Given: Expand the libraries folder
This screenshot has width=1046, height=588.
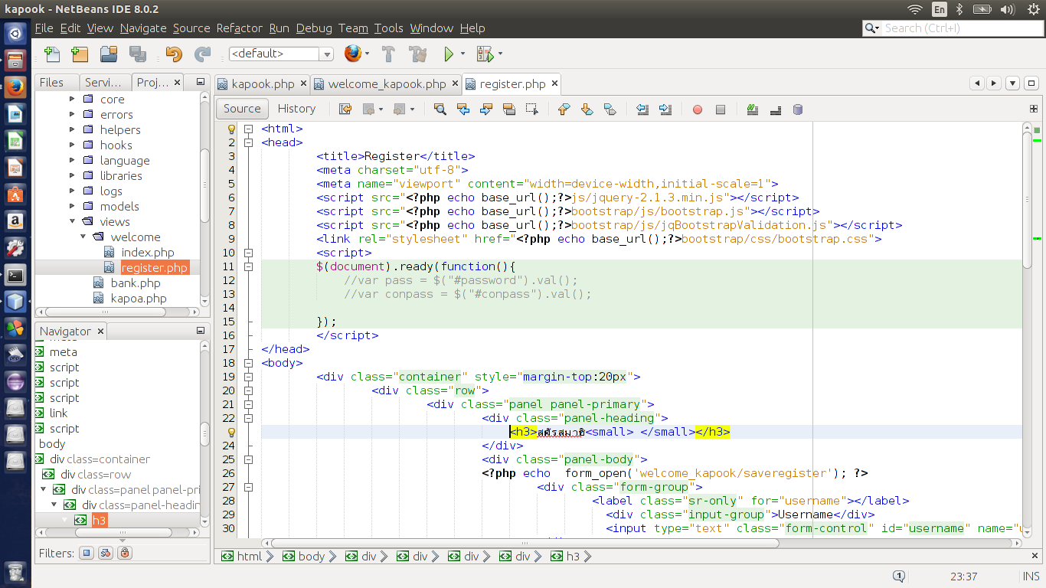Looking at the screenshot, I should 73,176.
